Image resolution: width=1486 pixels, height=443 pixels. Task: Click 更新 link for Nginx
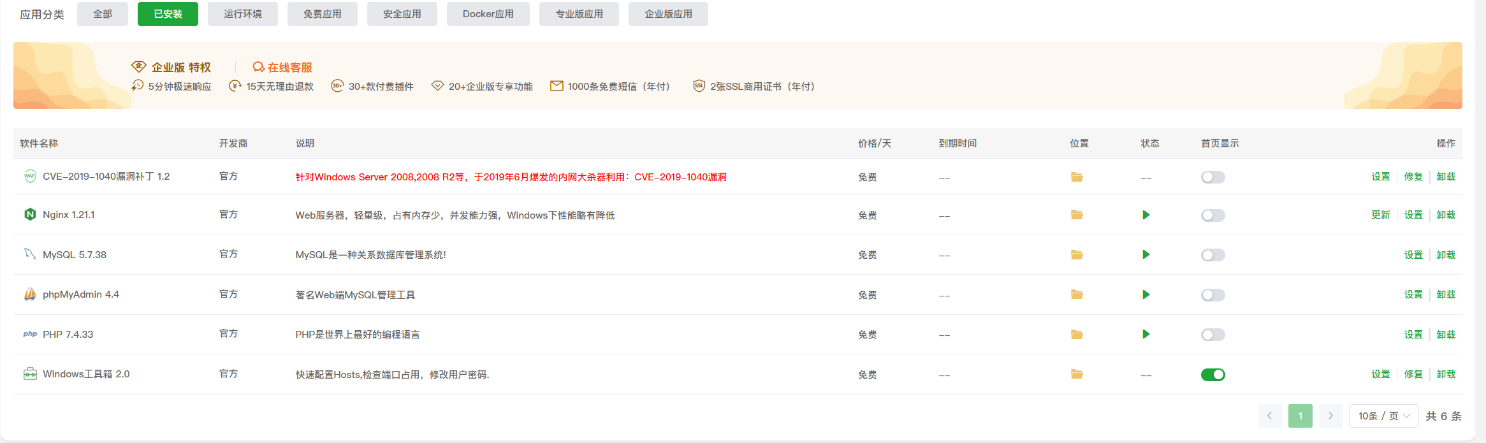[1381, 215]
